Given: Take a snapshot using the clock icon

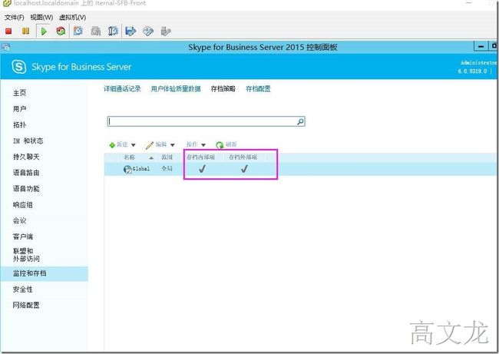Looking at the screenshot, I should (x=78, y=31).
